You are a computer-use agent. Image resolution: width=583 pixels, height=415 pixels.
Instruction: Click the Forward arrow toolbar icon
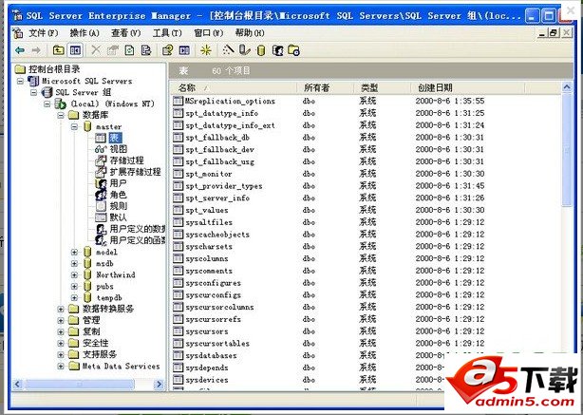(36, 50)
